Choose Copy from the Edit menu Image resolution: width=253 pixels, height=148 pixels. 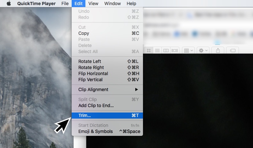(107, 33)
